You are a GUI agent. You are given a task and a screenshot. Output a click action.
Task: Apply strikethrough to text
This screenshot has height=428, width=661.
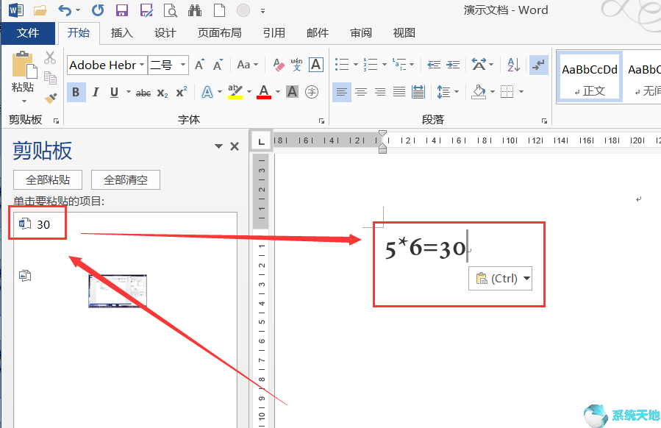(x=143, y=92)
